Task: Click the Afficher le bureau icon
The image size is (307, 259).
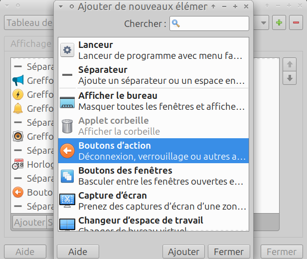Action: click(67, 101)
